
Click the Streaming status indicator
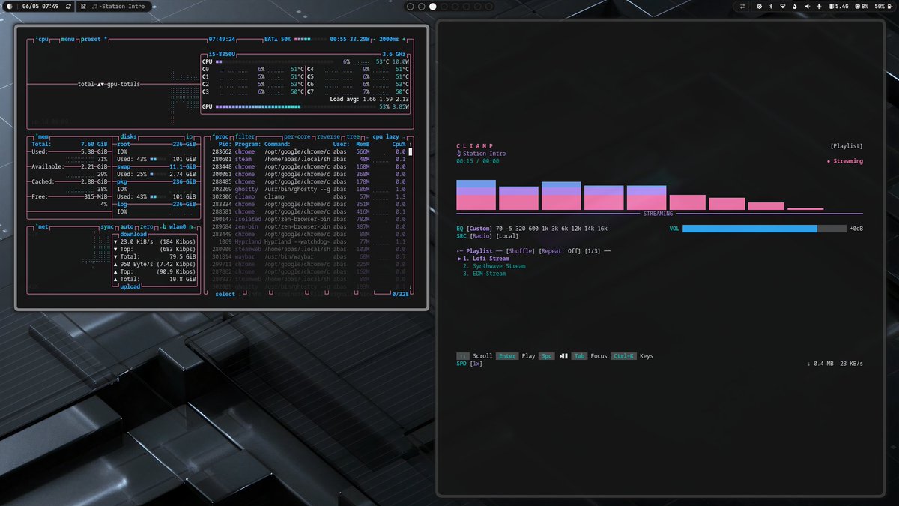tap(844, 161)
